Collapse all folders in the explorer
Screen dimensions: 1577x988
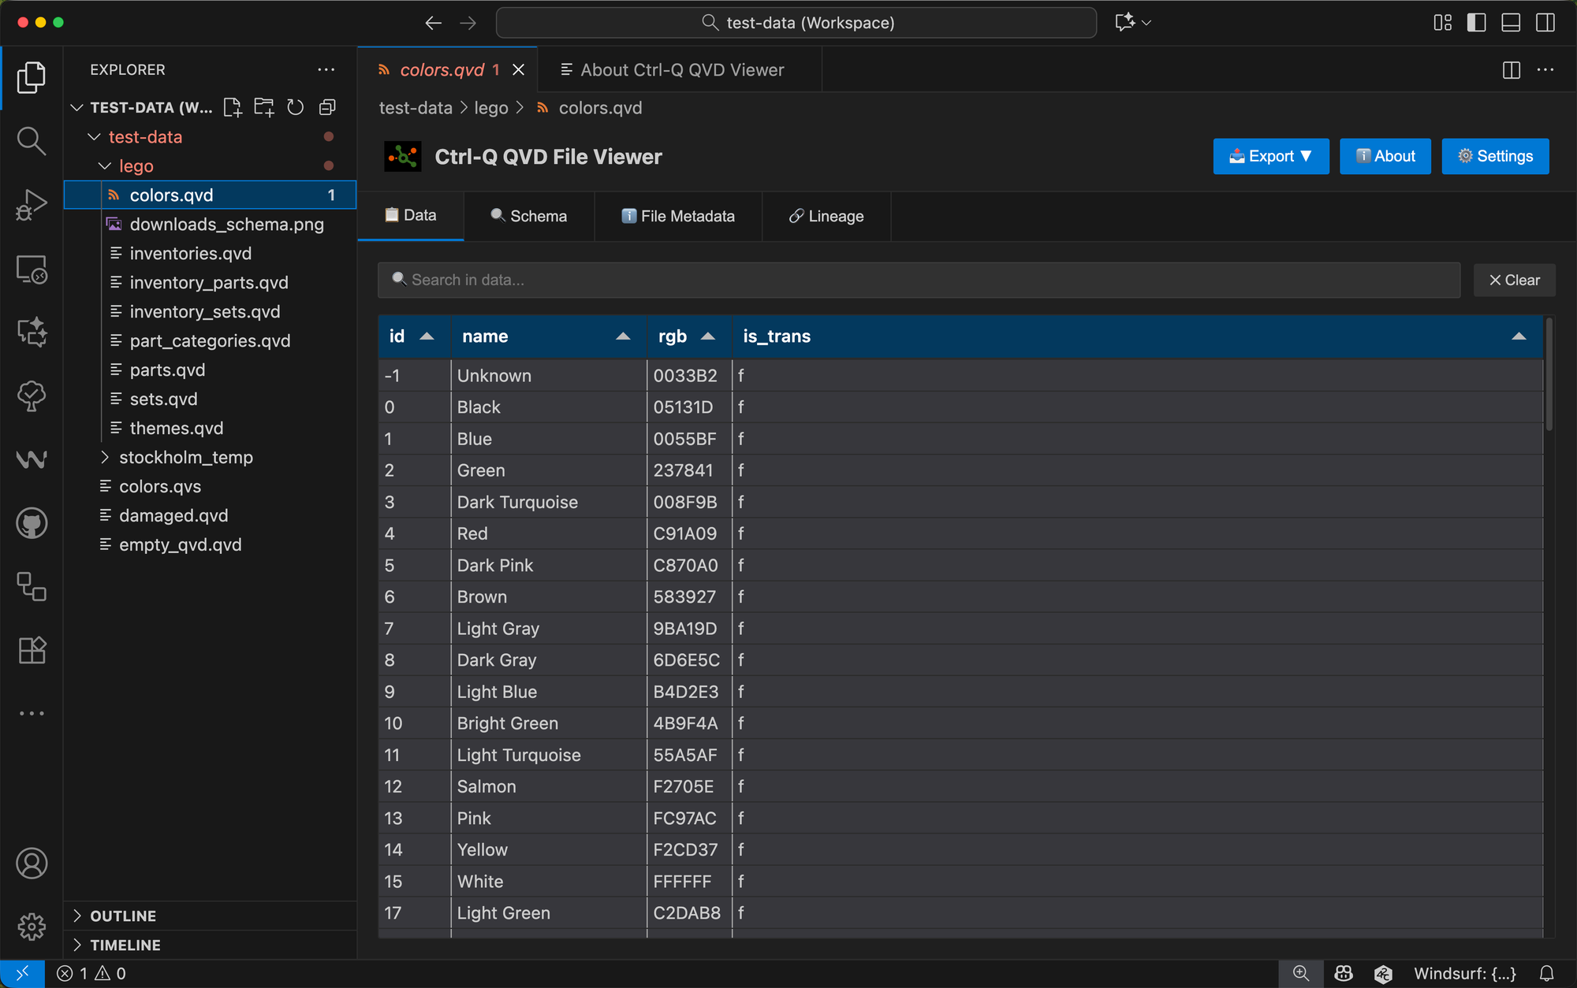(328, 107)
